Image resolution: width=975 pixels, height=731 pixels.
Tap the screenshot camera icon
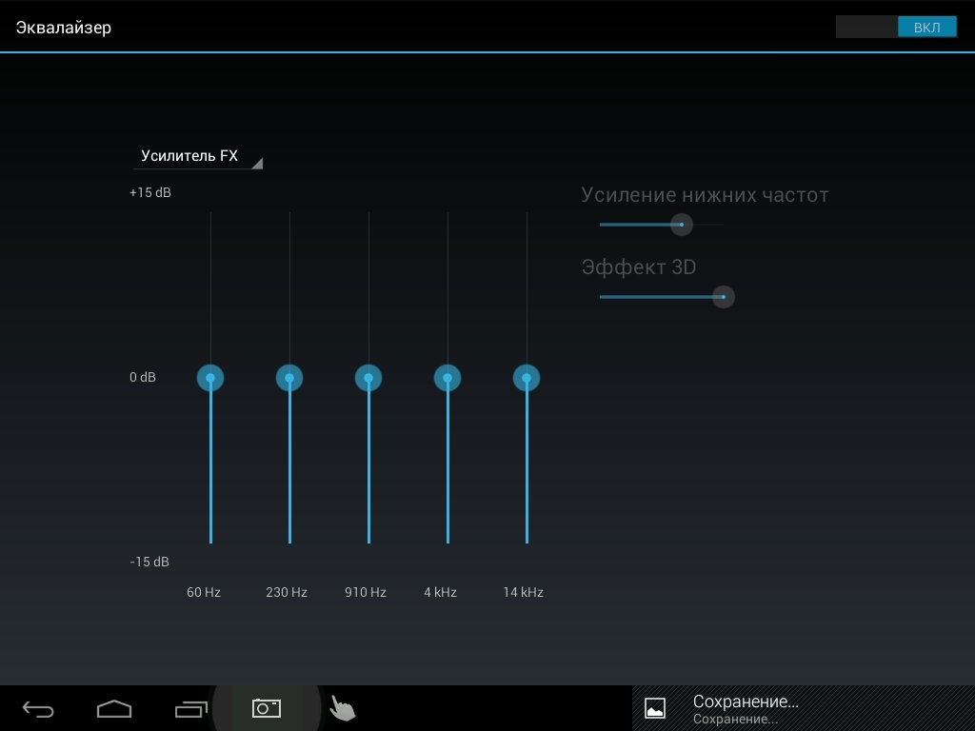click(266, 708)
